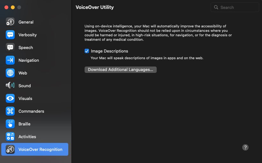262x163 pixels.
Task: Minimize window with the yellow button
Action: click(x=13, y=7)
